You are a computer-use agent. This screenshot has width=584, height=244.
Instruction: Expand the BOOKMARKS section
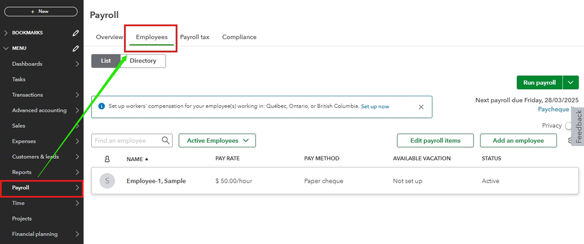coord(6,33)
